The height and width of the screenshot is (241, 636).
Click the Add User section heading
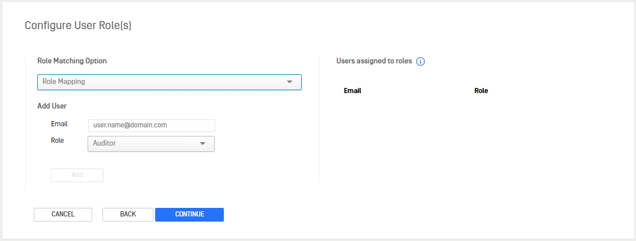click(x=52, y=106)
